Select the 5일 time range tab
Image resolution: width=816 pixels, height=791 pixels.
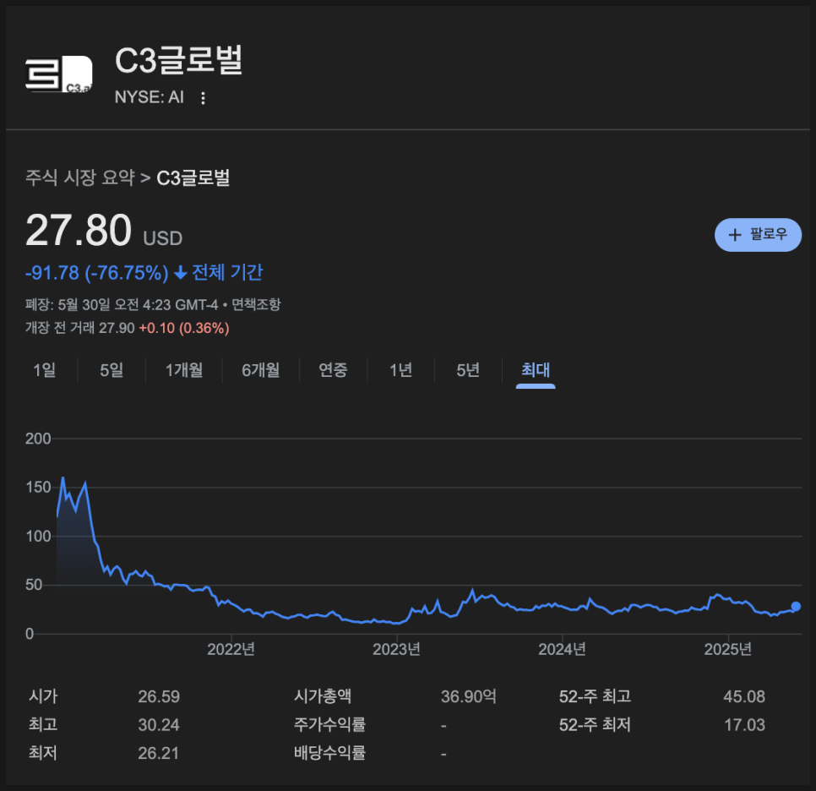click(112, 370)
